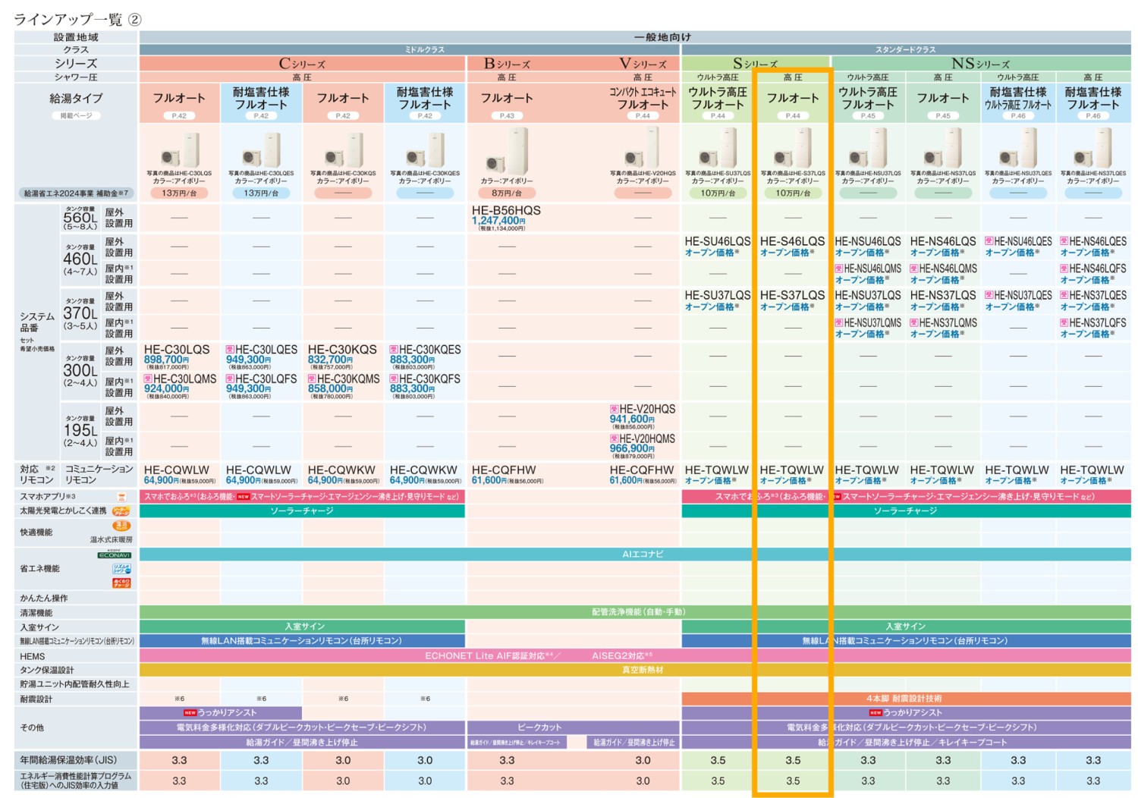Click the 掲載ページ label under 給湯タイプ
This screenshot has width=1138, height=798.
click(76, 116)
